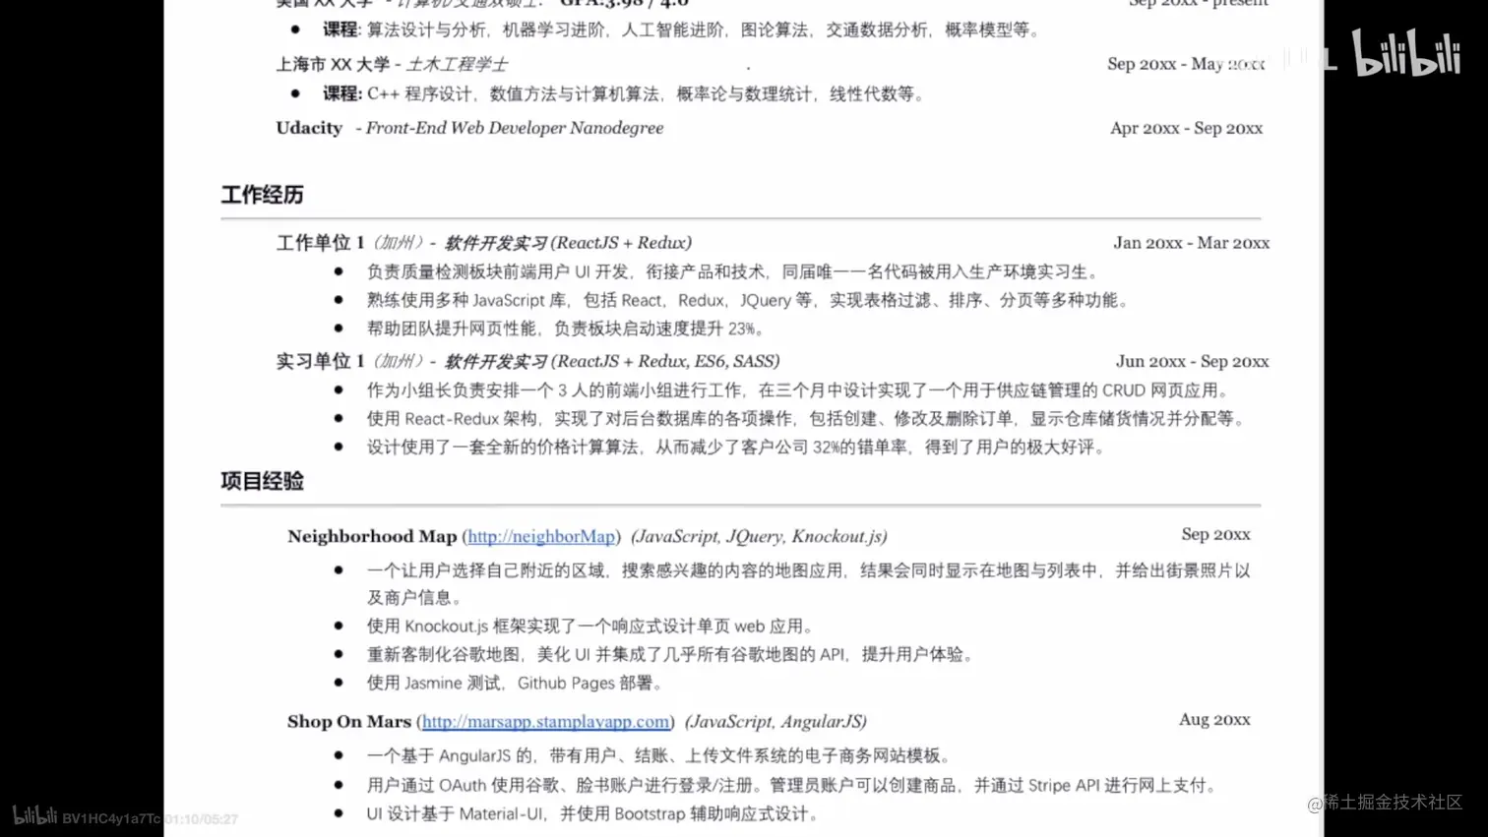Select the bullet mentioning 32% 的错单率
Image resolution: width=1488 pixels, height=837 pixels.
(x=736, y=447)
